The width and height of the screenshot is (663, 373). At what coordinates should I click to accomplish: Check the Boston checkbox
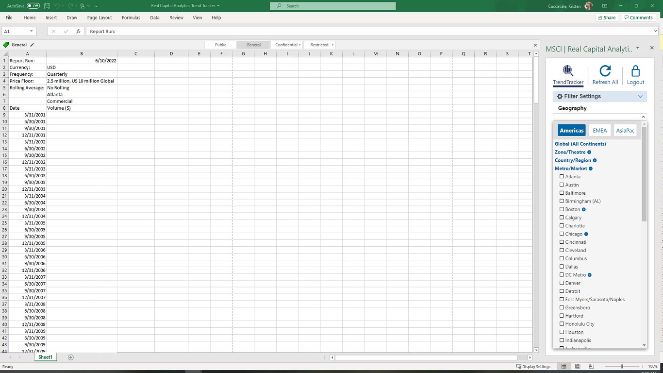coord(562,209)
